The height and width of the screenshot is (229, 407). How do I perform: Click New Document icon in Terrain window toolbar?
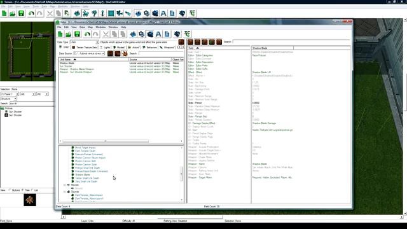point(4,13)
